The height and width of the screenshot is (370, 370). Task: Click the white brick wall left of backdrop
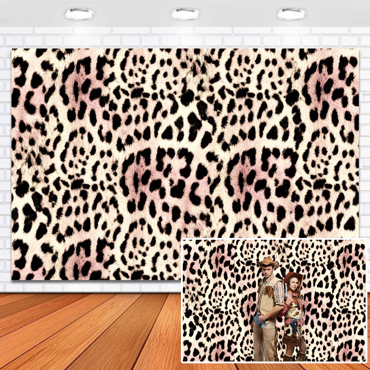(5, 166)
